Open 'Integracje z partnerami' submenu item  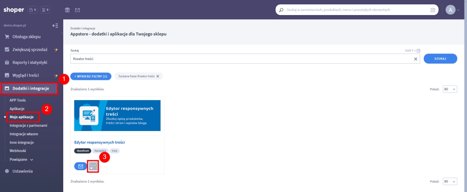pyautogui.click(x=28, y=126)
